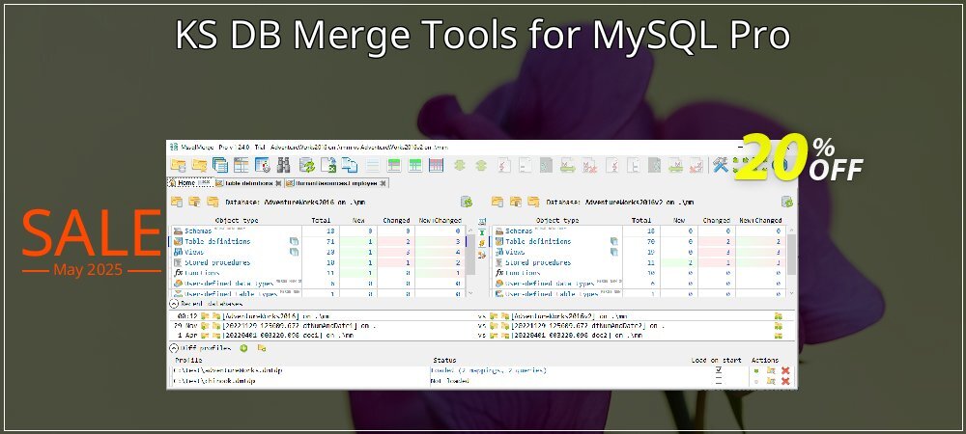Screen dimensions: 966x434
Task: Click the red grid table icon in toolbar
Action: 437,165
